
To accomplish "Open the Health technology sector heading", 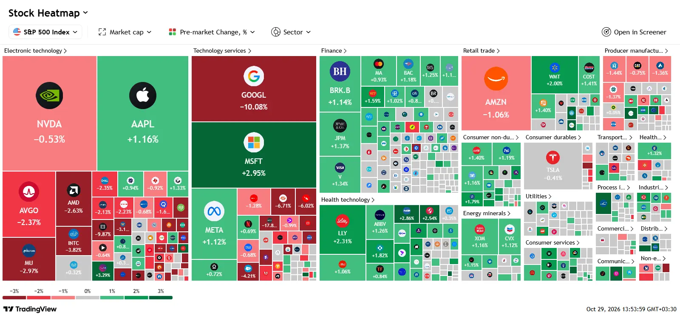I will (x=348, y=200).
